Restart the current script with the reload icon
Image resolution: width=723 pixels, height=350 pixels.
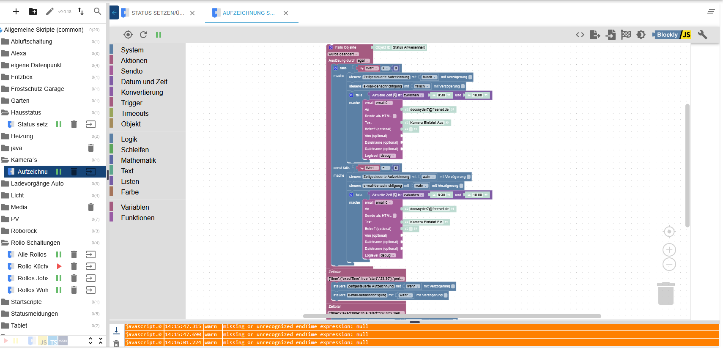click(x=143, y=35)
